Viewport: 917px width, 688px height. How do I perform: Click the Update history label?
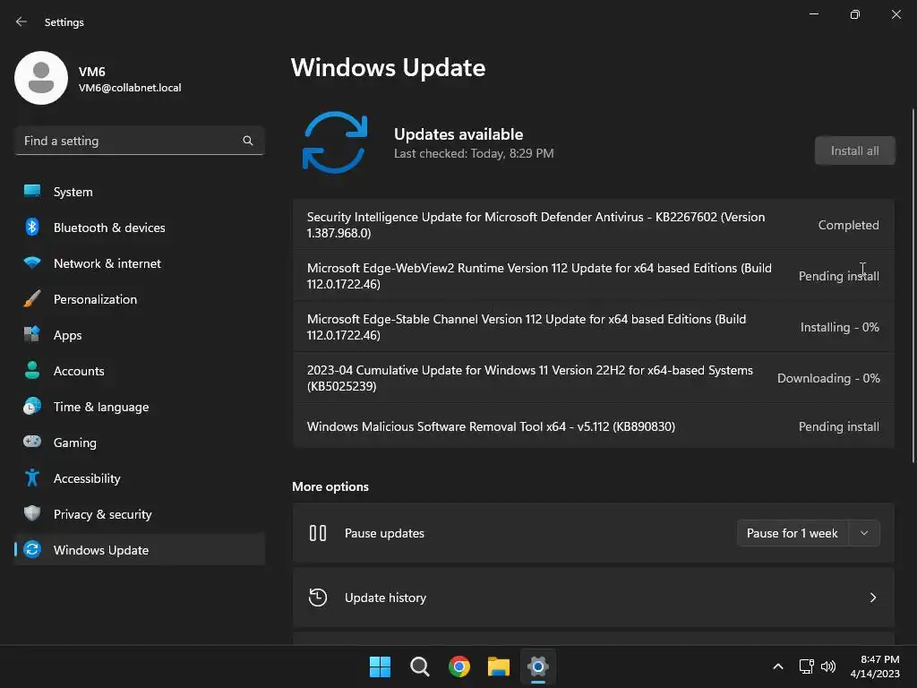pyautogui.click(x=385, y=598)
